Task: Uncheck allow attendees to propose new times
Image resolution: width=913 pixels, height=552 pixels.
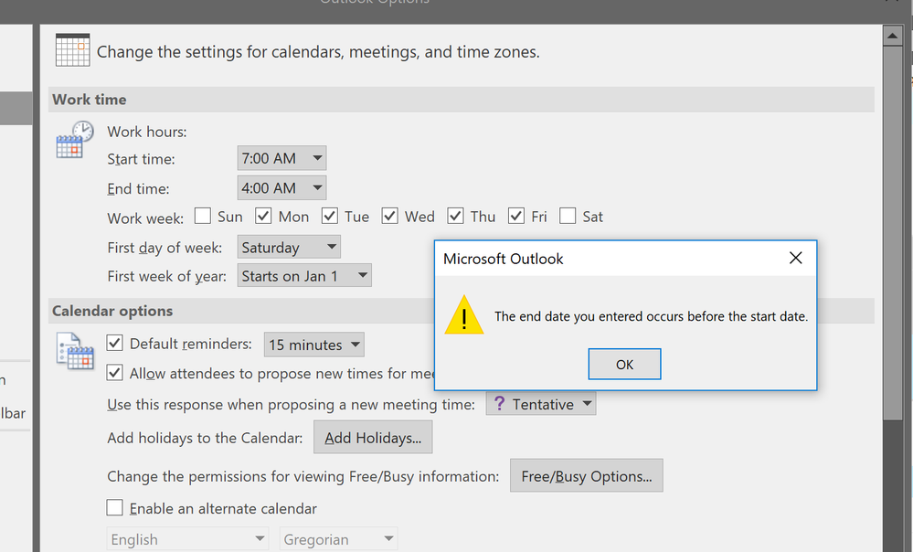Action: 114,372
